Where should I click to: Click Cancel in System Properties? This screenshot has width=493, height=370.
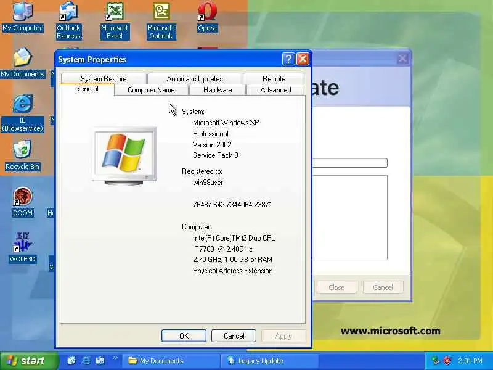[234, 336]
